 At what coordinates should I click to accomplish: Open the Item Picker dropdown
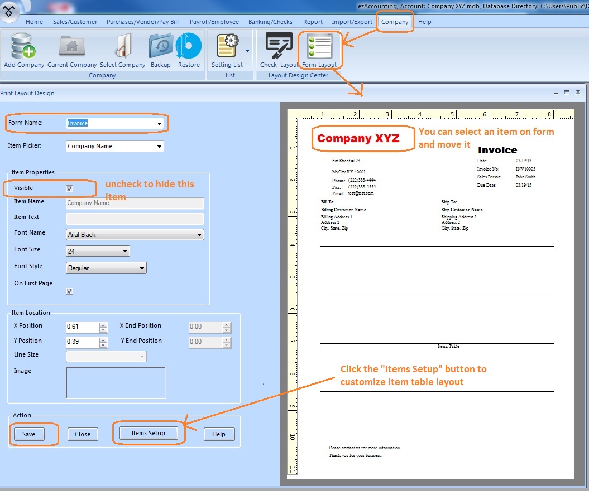(159, 147)
